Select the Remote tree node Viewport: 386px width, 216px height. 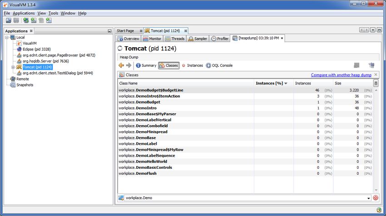23,79
